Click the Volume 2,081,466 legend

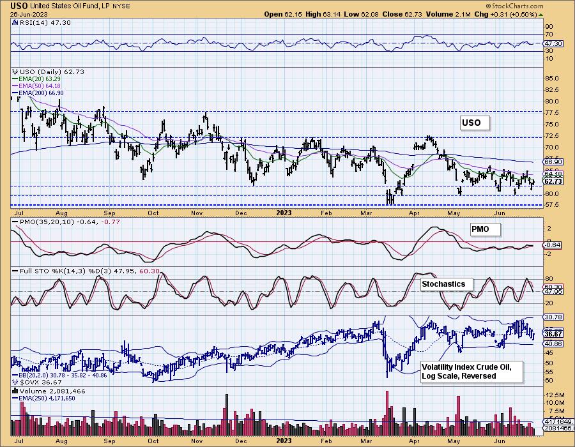tap(52, 391)
